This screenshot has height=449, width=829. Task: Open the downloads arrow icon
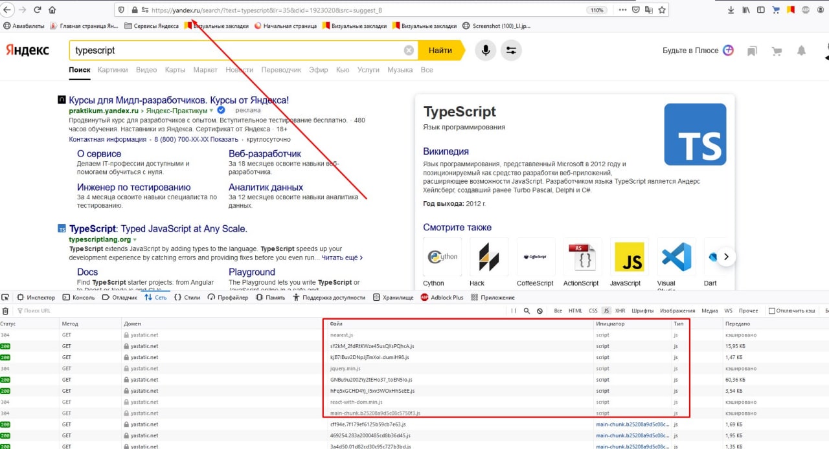[x=731, y=10]
